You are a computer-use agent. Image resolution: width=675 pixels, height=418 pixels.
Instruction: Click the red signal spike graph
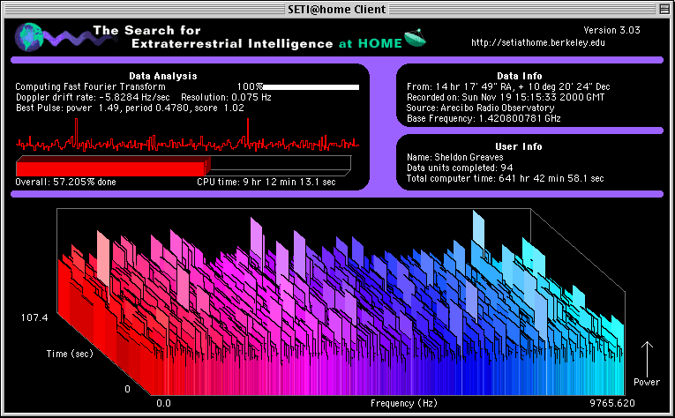(x=187, y=141)
